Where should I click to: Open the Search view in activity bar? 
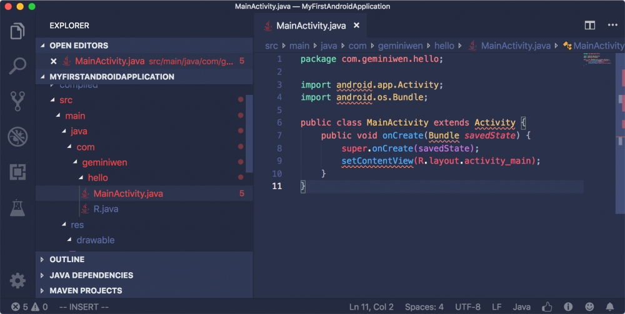pyautogui.click(x=17, y=66)
